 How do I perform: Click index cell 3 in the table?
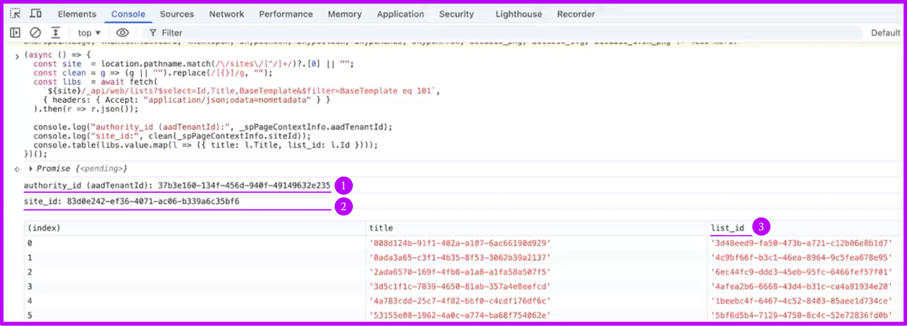point(194,286)
